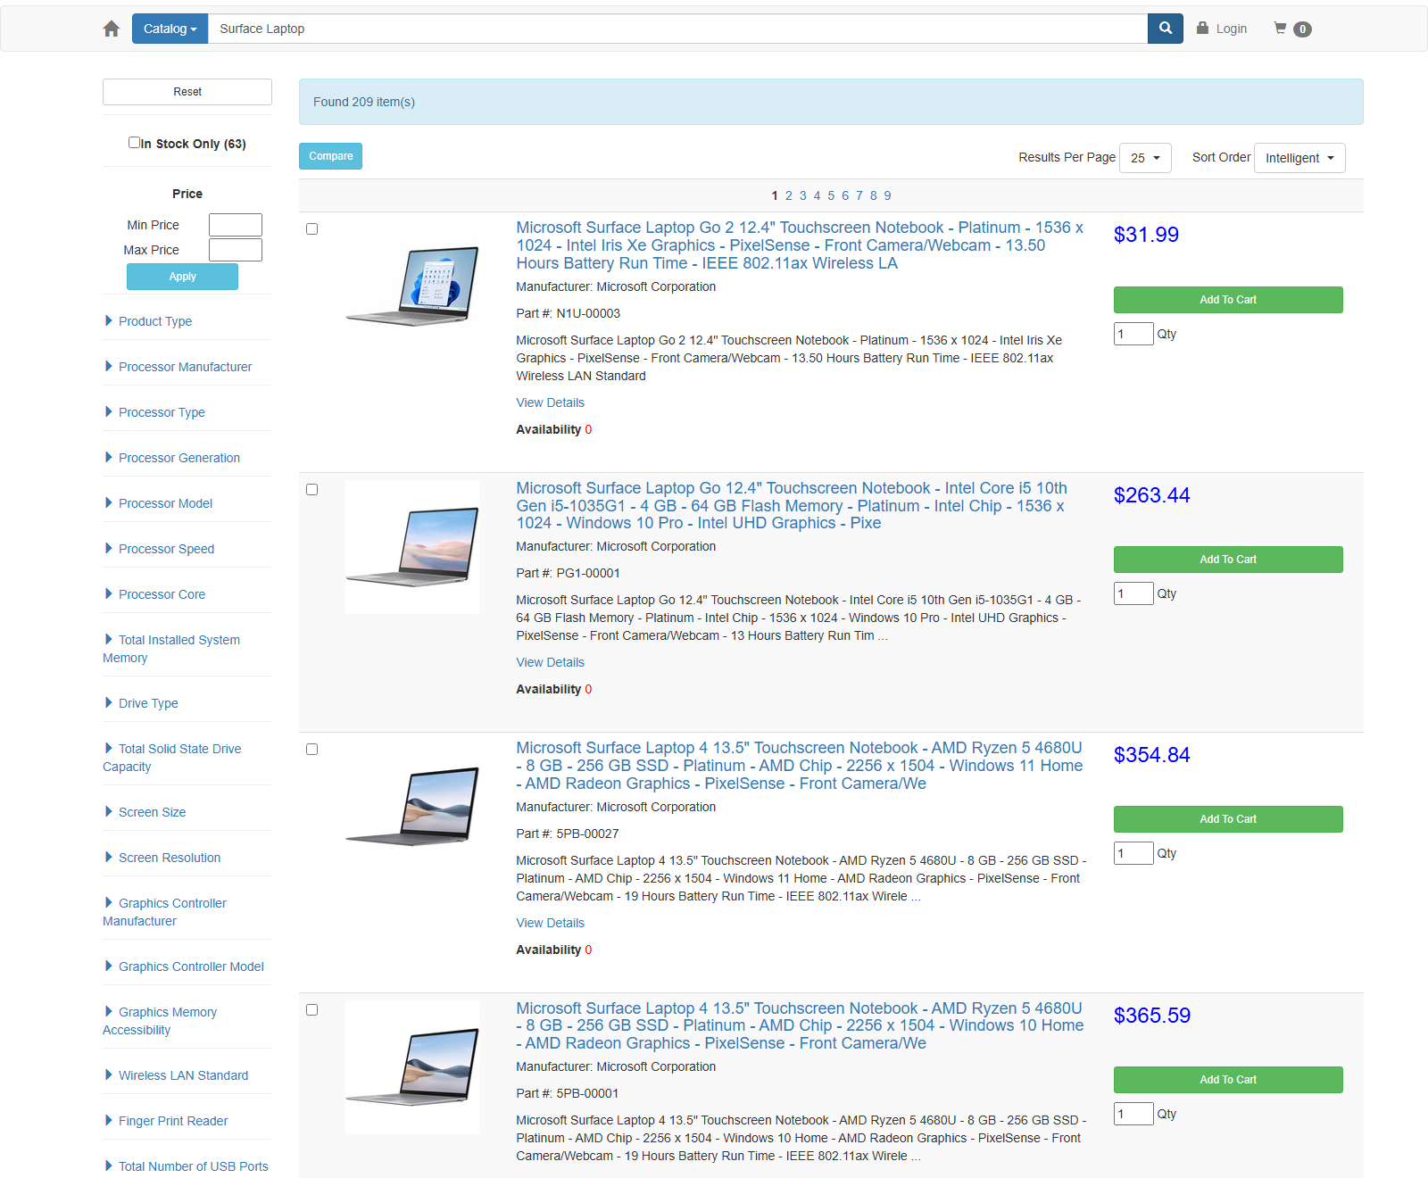Expand Graphics Controller Model filter
Viewport: 1428px width, 1178px height.
pyautogui.click(x=191, y=966)
